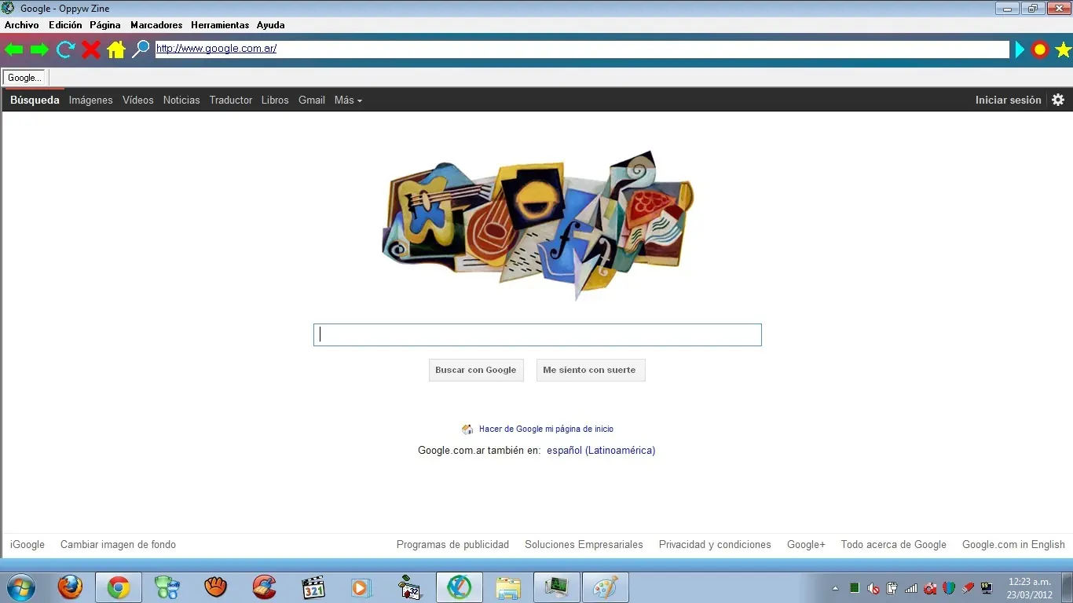
Task: Click the Chrome icon on the taskbar
Action: point(118,587)
